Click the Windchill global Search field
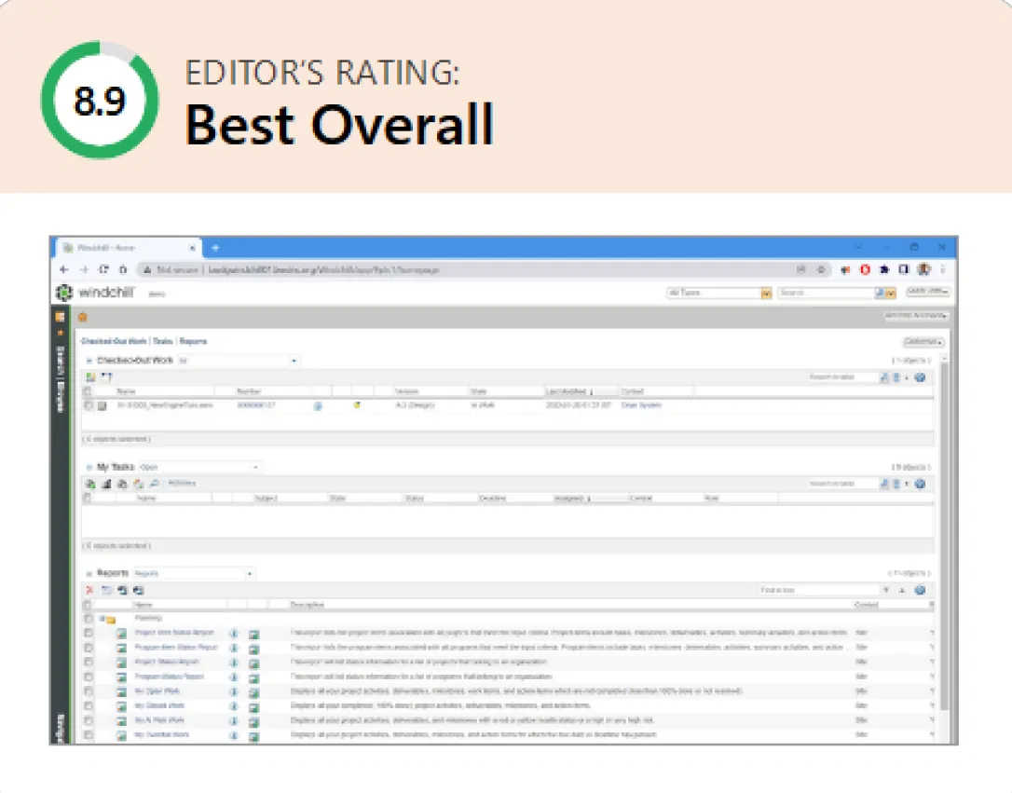Viewport: 1012px width, 793px height. tap(826, 293)
